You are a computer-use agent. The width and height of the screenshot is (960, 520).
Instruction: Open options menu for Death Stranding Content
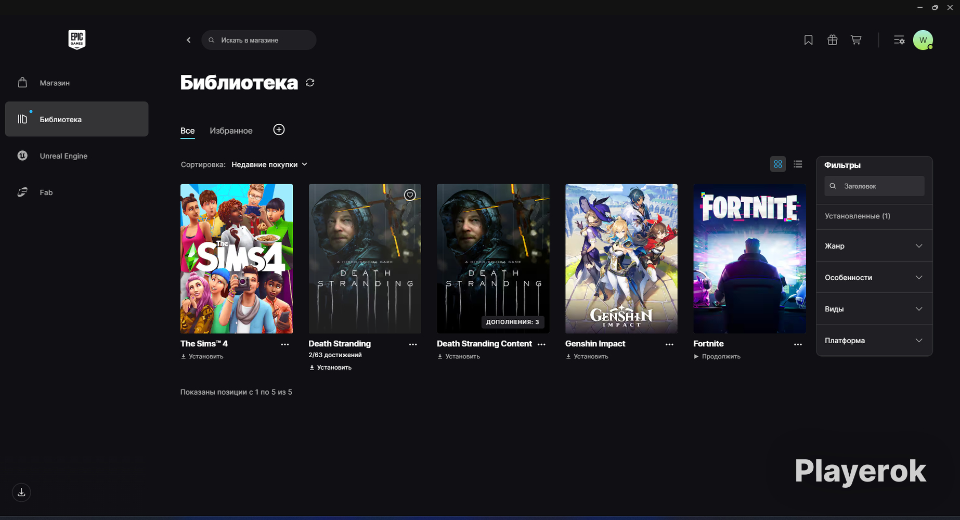(541, 344)
